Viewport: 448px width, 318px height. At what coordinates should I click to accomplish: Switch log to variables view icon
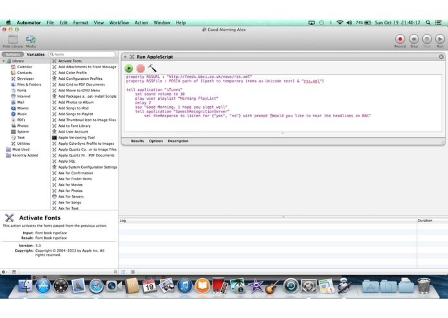(x=133, y=272)
